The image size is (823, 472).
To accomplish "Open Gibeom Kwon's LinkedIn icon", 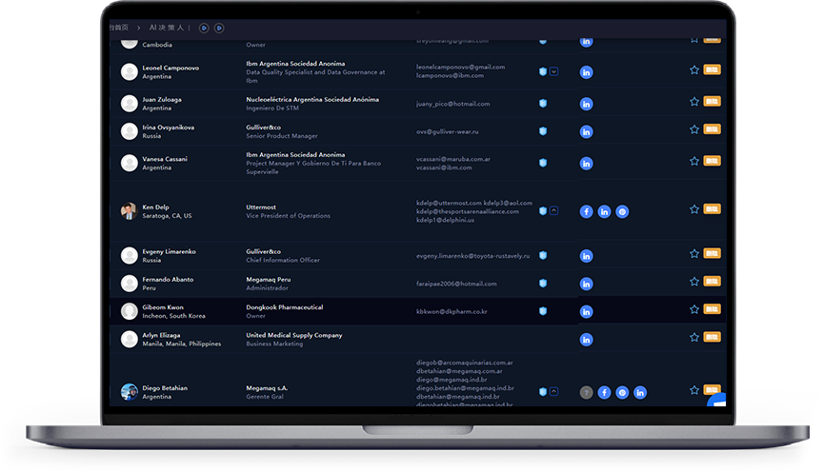I will pyautogui.click(x=586, y=311).
